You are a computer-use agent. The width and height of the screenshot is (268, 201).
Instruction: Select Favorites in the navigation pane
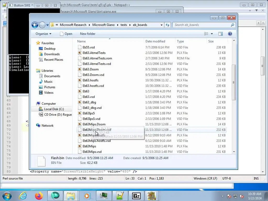(48, 43)
